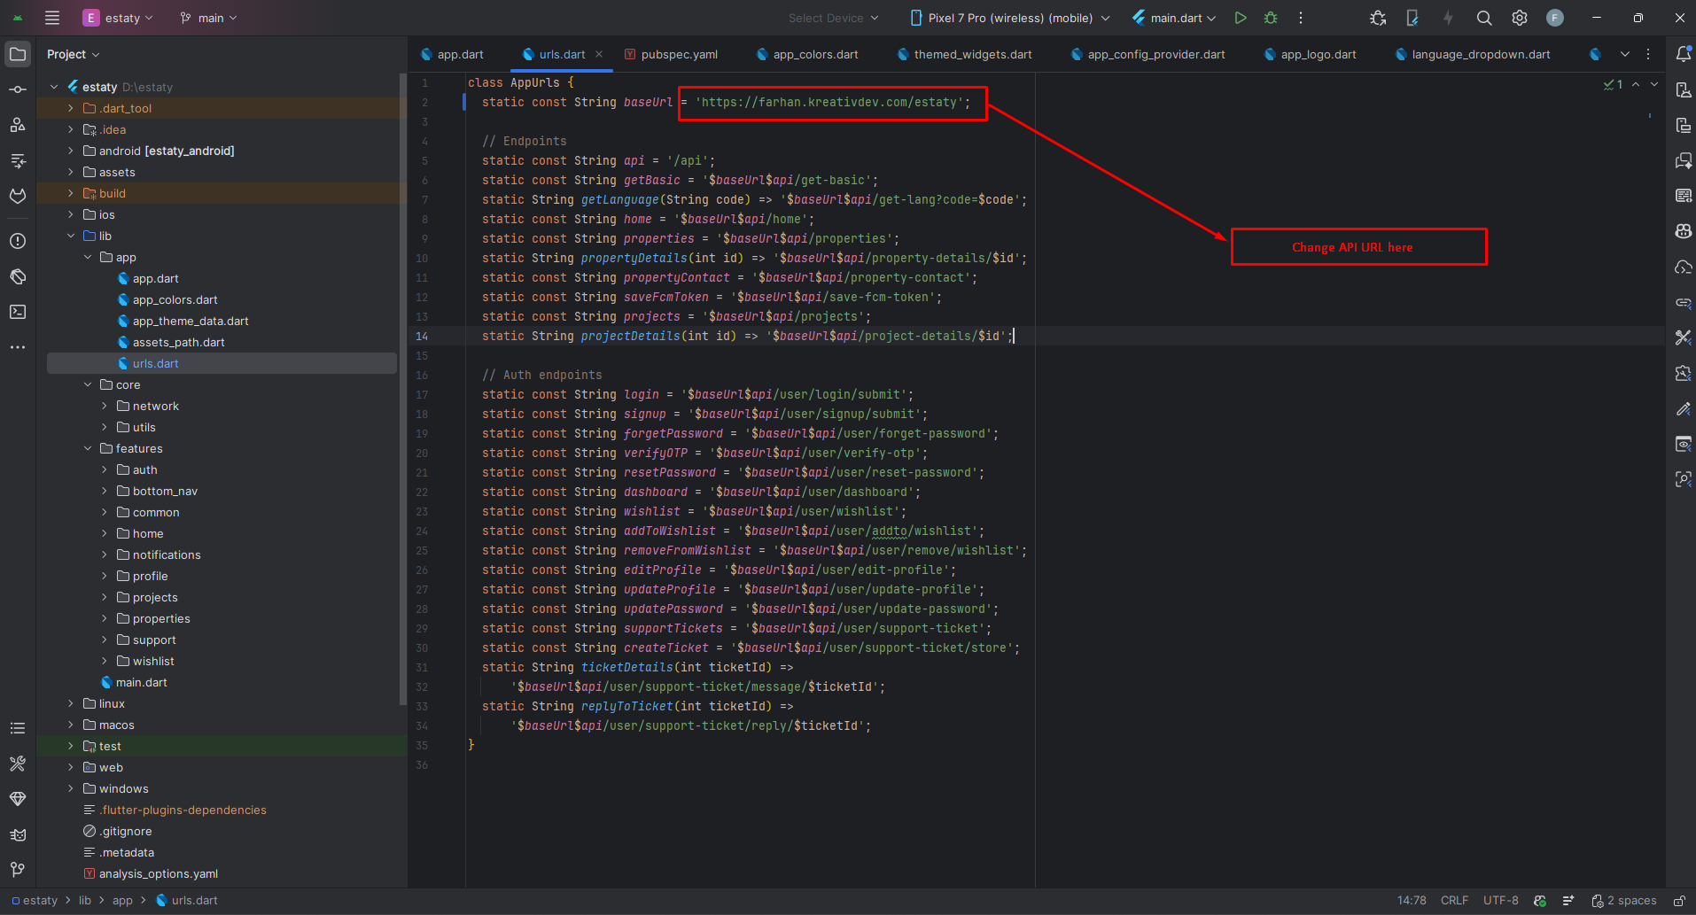Open main.dart run configuration dropdown

[1174, 18]
